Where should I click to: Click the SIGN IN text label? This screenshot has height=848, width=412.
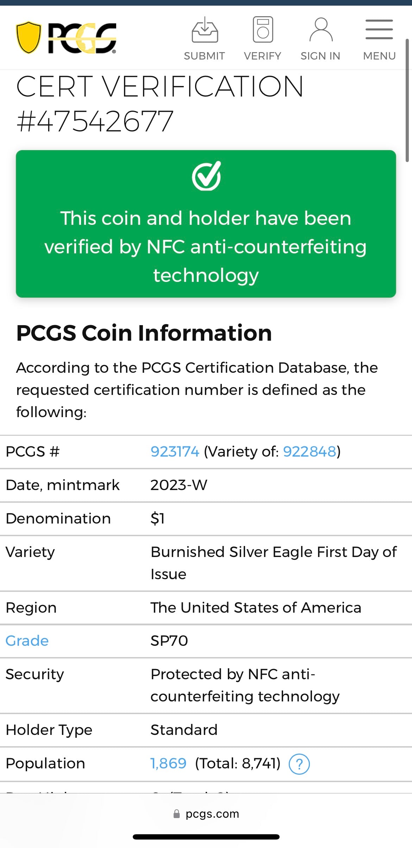pyautogui.click(x=320, y=56)
